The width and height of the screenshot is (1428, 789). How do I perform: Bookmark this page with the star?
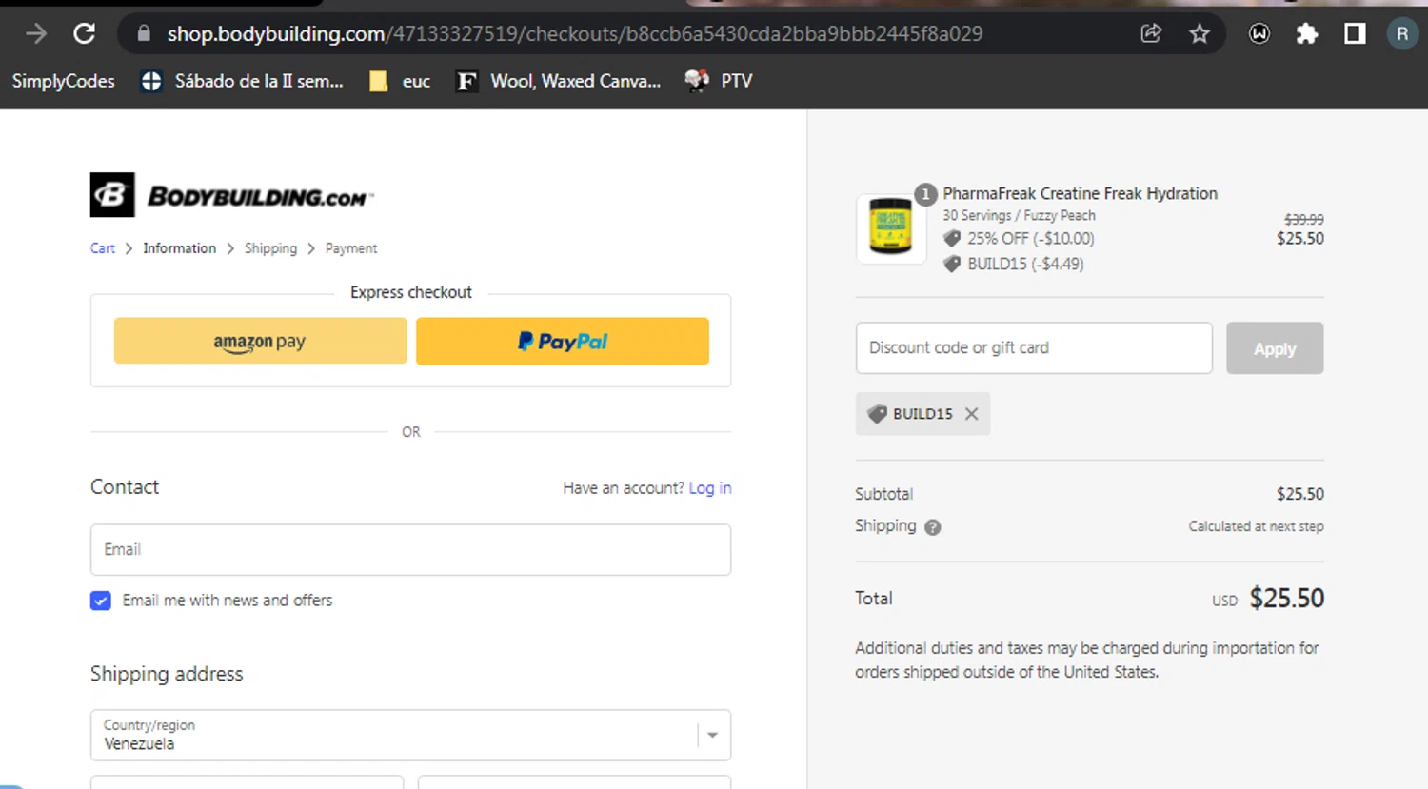[1200, 34]
